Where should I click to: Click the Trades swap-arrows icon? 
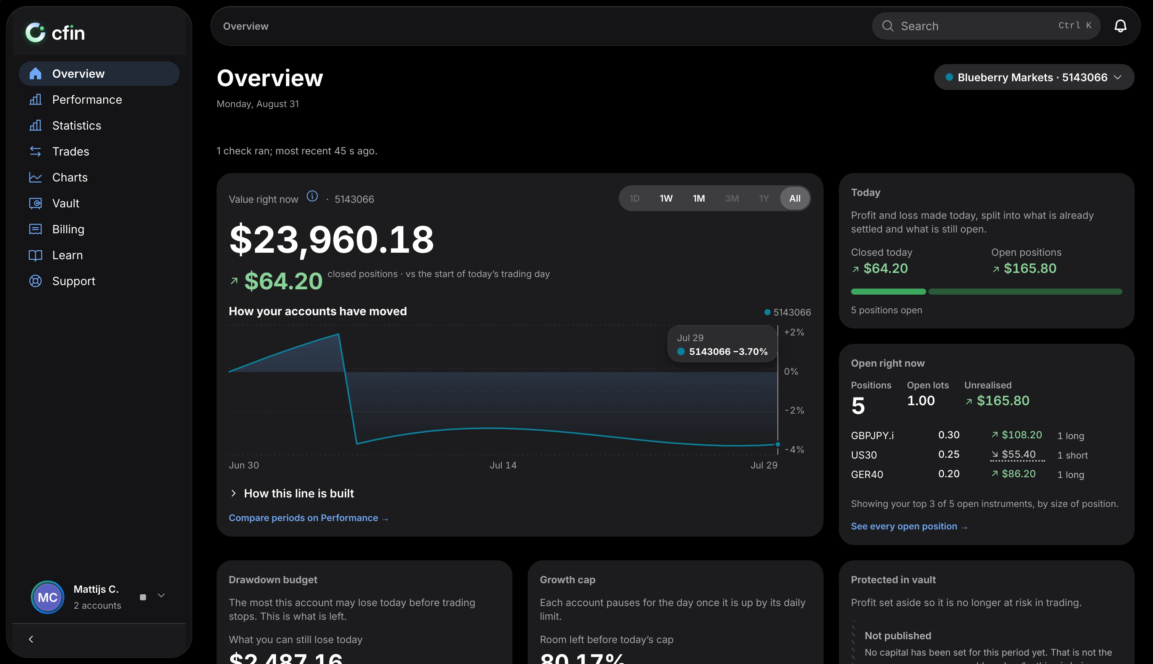click(x=35, y=151)
